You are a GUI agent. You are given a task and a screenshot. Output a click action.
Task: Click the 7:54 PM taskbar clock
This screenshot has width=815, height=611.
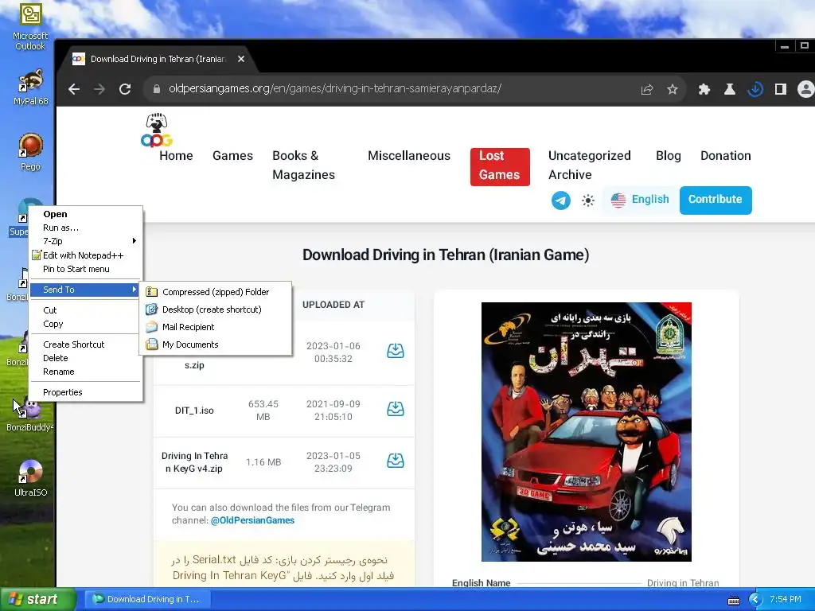tap(786, 600)
